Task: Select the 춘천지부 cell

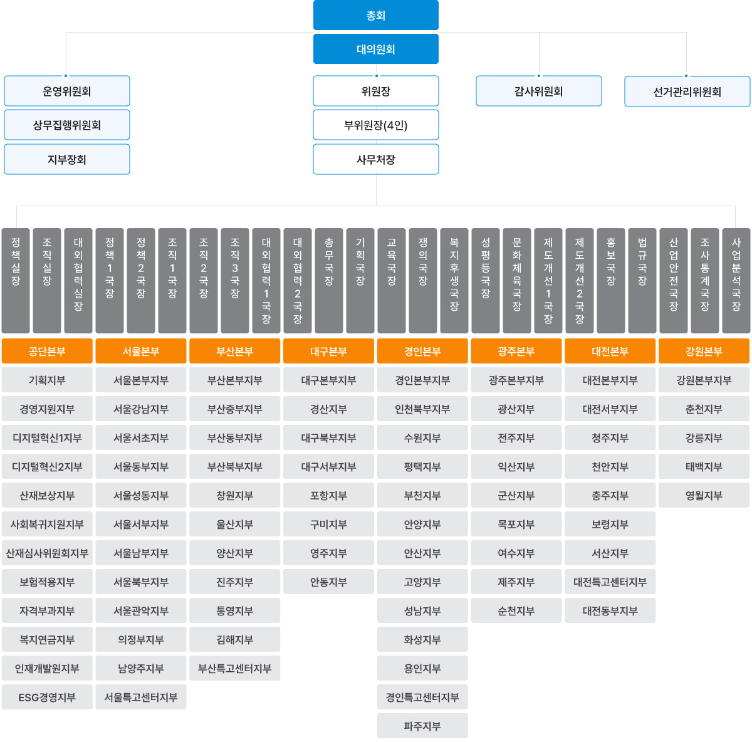Action: click(704, 409)
